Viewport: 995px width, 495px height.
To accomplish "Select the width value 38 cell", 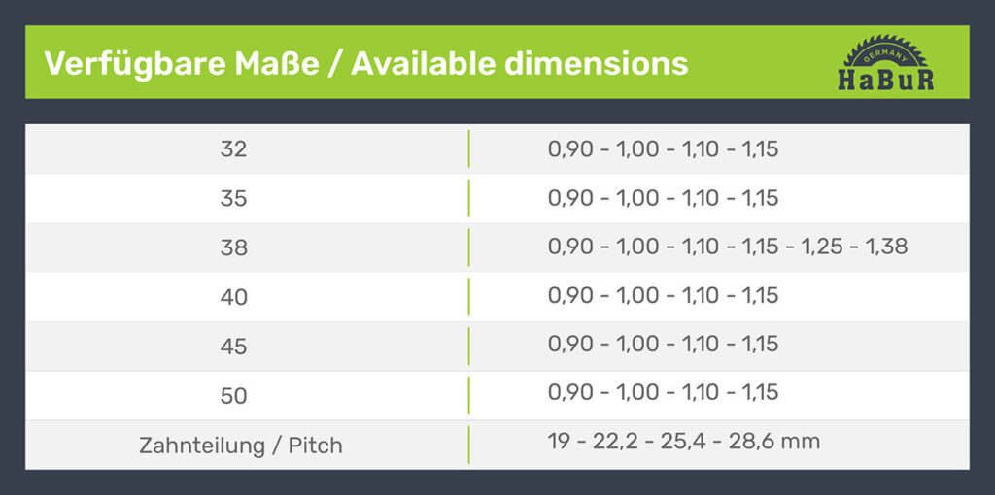I will [x=233, y=248].
